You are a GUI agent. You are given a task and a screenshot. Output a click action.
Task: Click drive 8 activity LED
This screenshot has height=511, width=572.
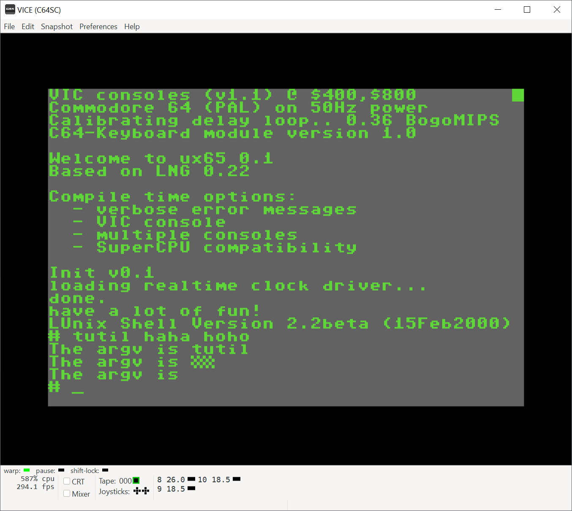coord(191,479)
